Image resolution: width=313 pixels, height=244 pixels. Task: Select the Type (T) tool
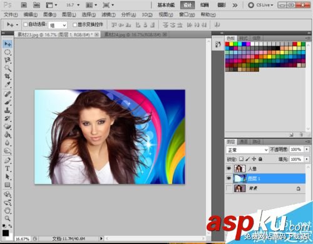pos(8,168)
